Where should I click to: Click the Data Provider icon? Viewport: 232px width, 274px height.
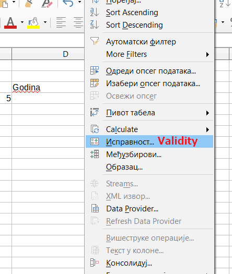pyautogui.click(x=95, y=209)
